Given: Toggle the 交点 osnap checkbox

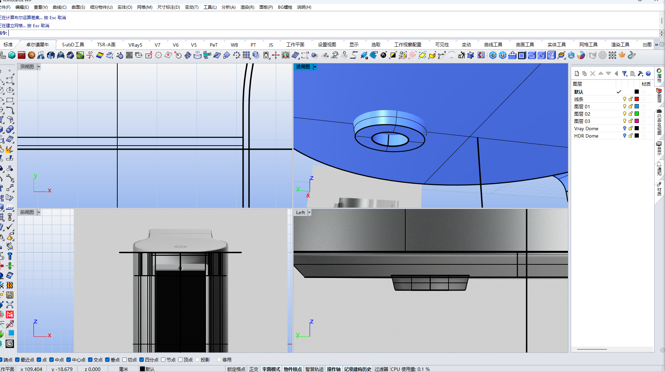Looking at the screenshot, I should click(x=90, y=360).
